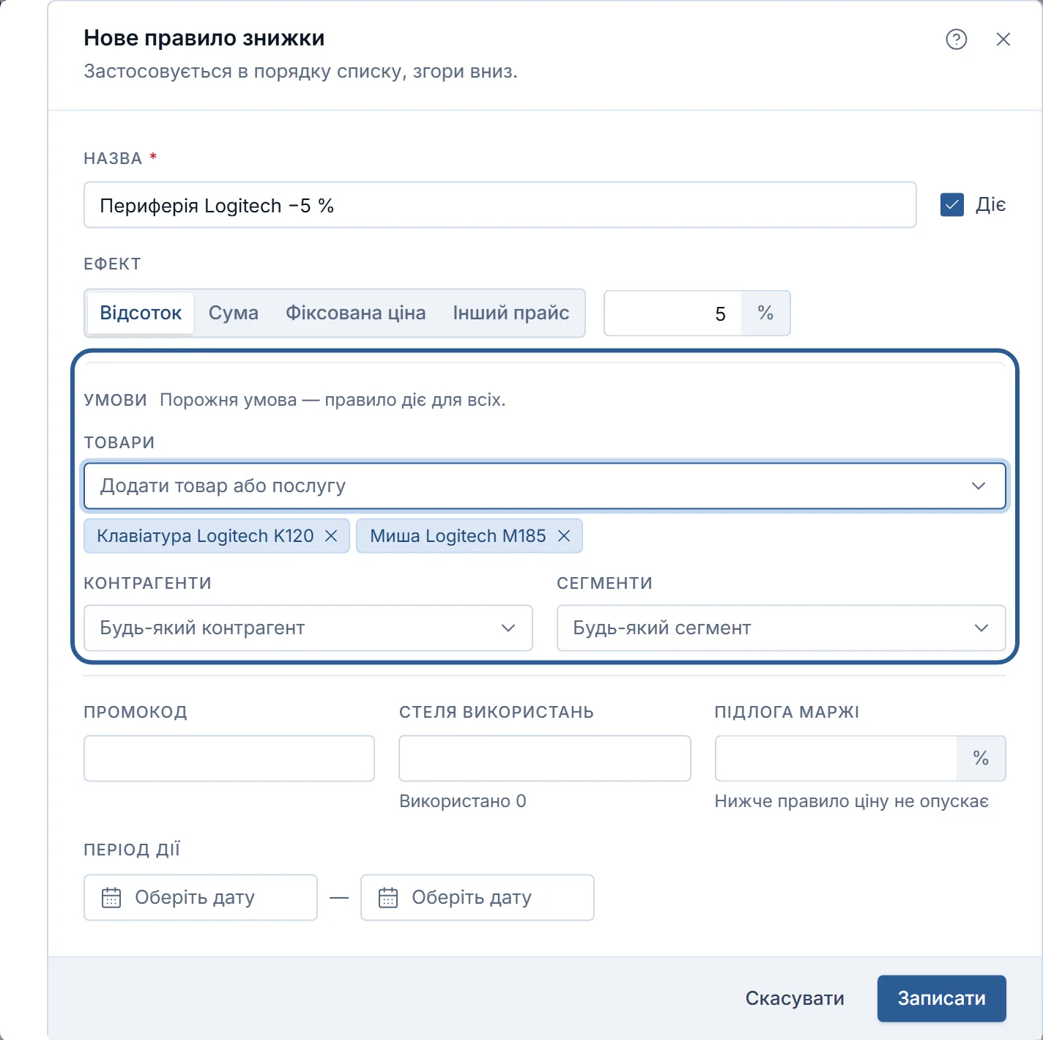Select the Відсоток effect tab

141,313
